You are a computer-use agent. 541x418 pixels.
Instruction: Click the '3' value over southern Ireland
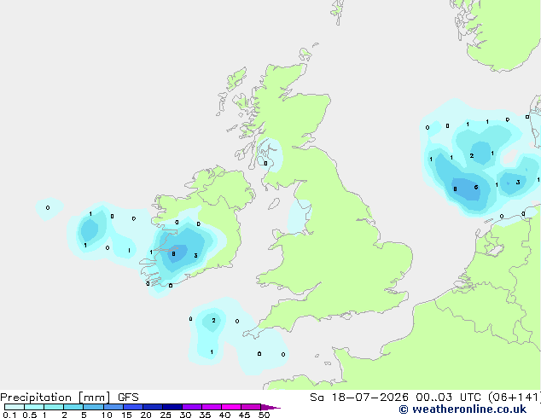pyautogui.click(x=195, y=256)
